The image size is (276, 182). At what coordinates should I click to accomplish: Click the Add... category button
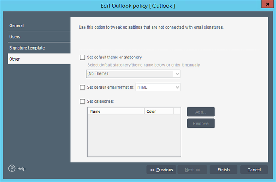click(201, 112)
